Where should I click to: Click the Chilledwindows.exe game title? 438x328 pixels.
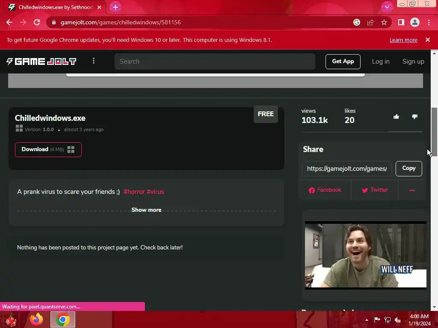(50, 118)
